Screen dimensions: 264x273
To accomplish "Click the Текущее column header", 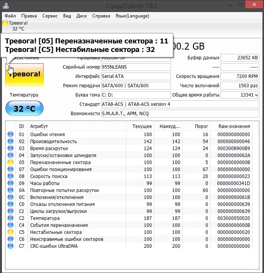I will 140,126.
